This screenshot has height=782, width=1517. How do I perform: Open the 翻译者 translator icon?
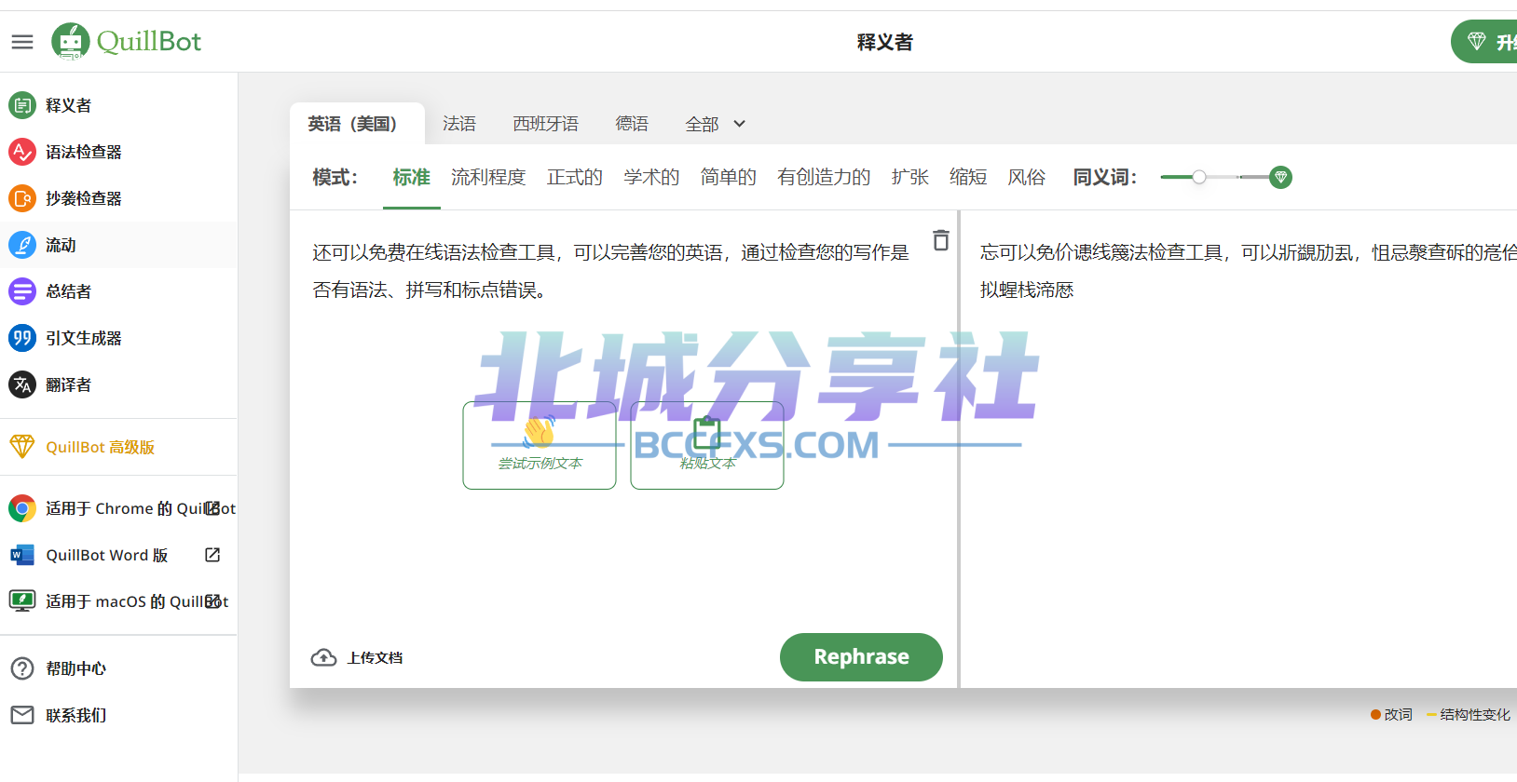(22, 384)
